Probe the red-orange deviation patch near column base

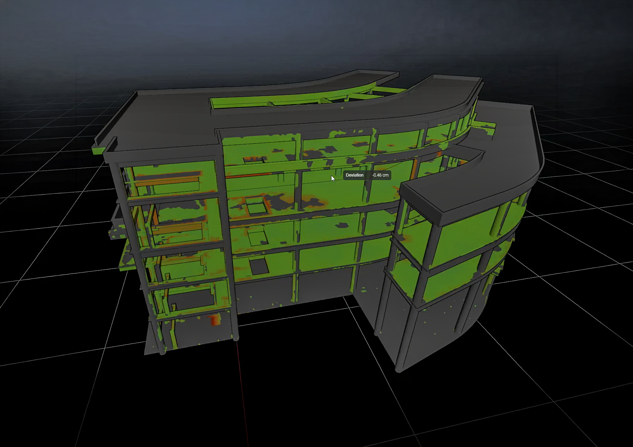point(215,320)
